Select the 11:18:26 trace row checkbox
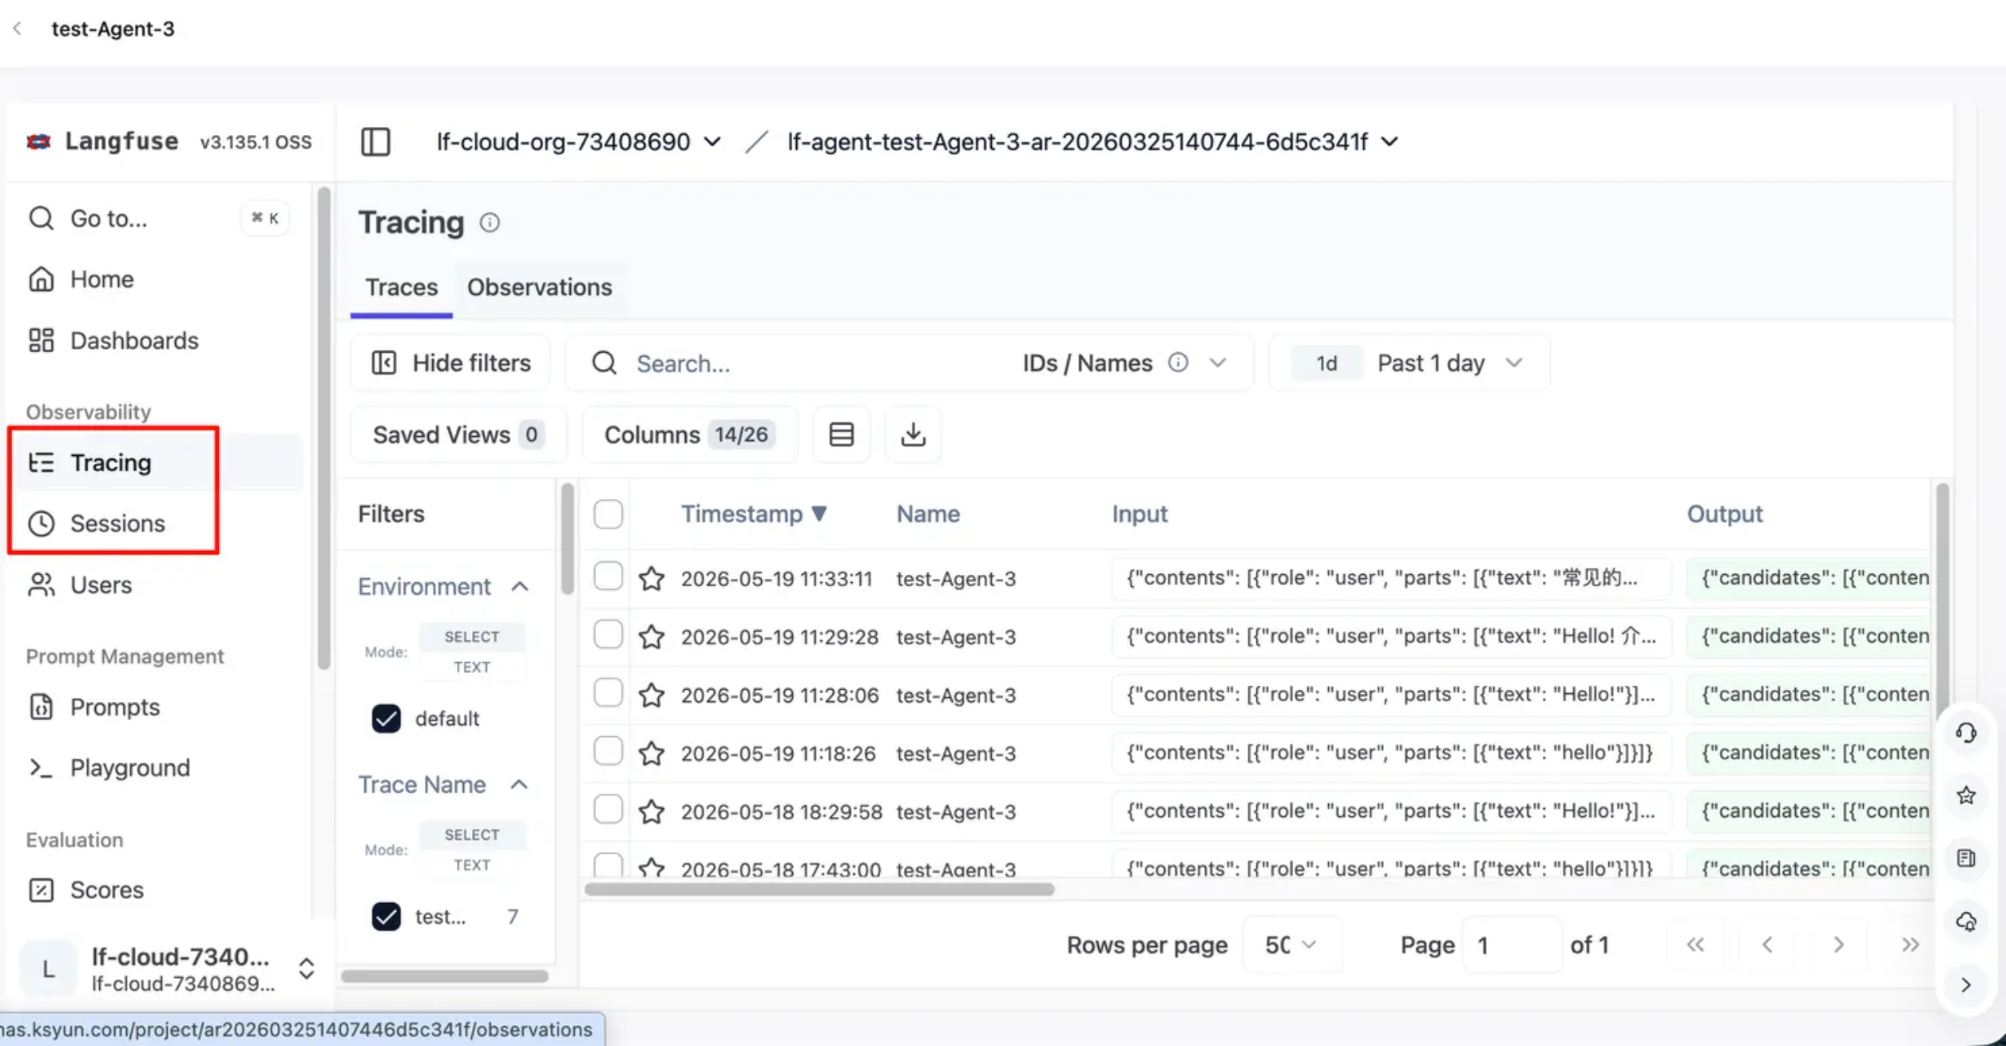2006x1046 pixels. pos(608,751)
